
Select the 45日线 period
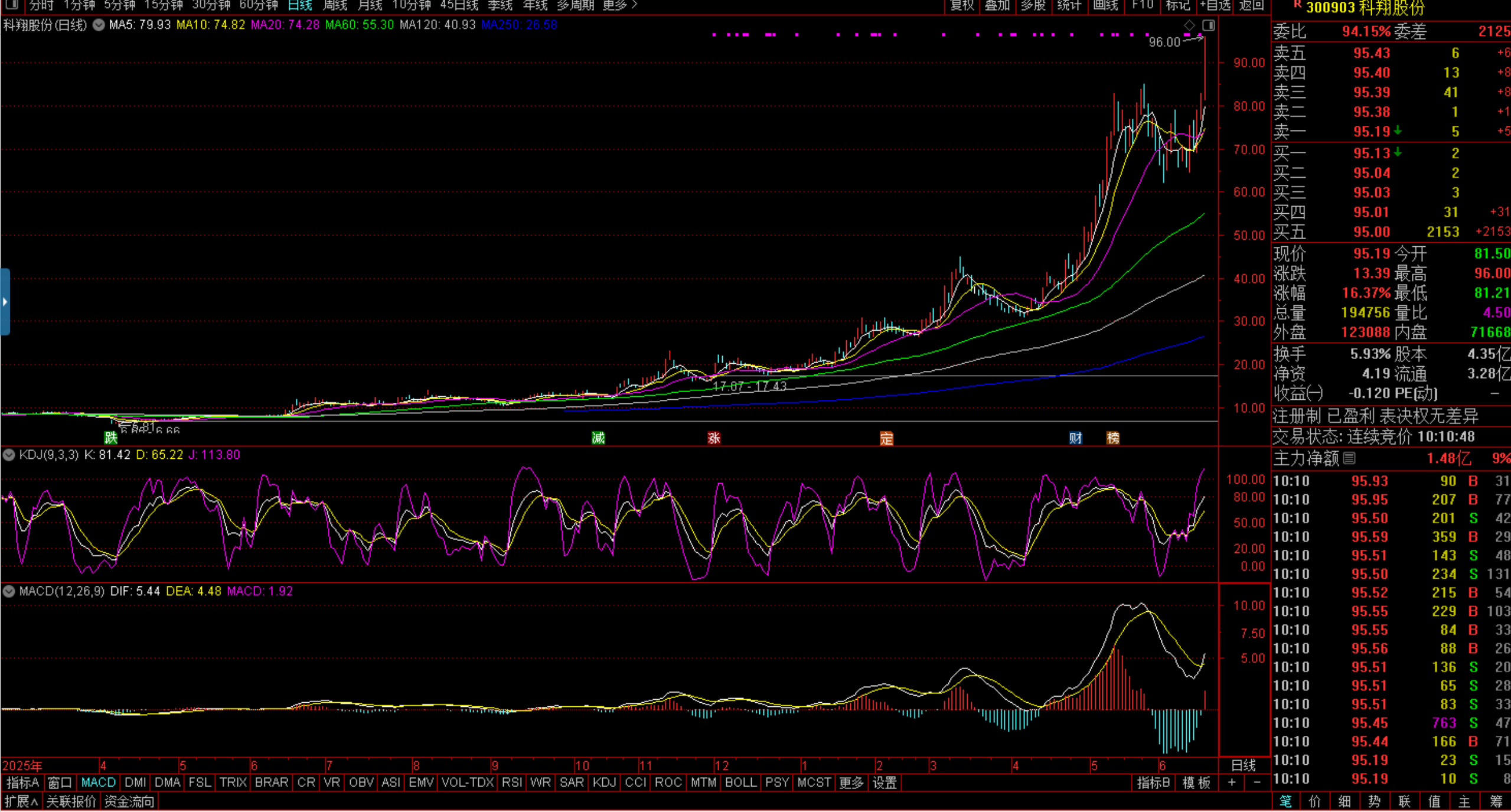pyautogui.click(x=459, y=5)
